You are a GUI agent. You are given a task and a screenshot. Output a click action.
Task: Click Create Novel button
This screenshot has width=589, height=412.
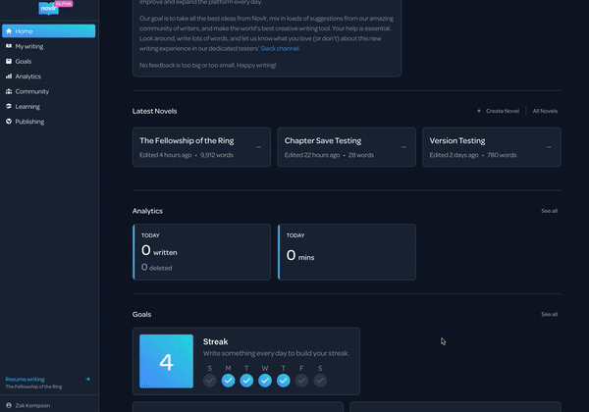coord(498,111)
